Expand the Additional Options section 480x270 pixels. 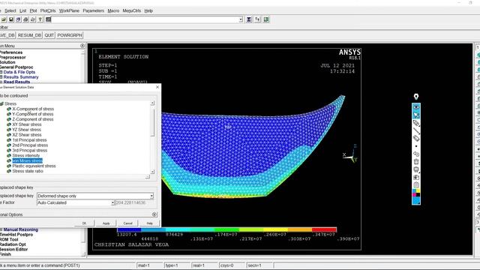(x=154, y=214)
